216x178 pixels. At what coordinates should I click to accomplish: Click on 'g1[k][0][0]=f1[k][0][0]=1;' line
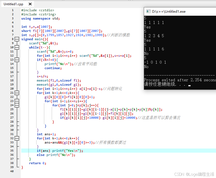[x=70, y=97]
